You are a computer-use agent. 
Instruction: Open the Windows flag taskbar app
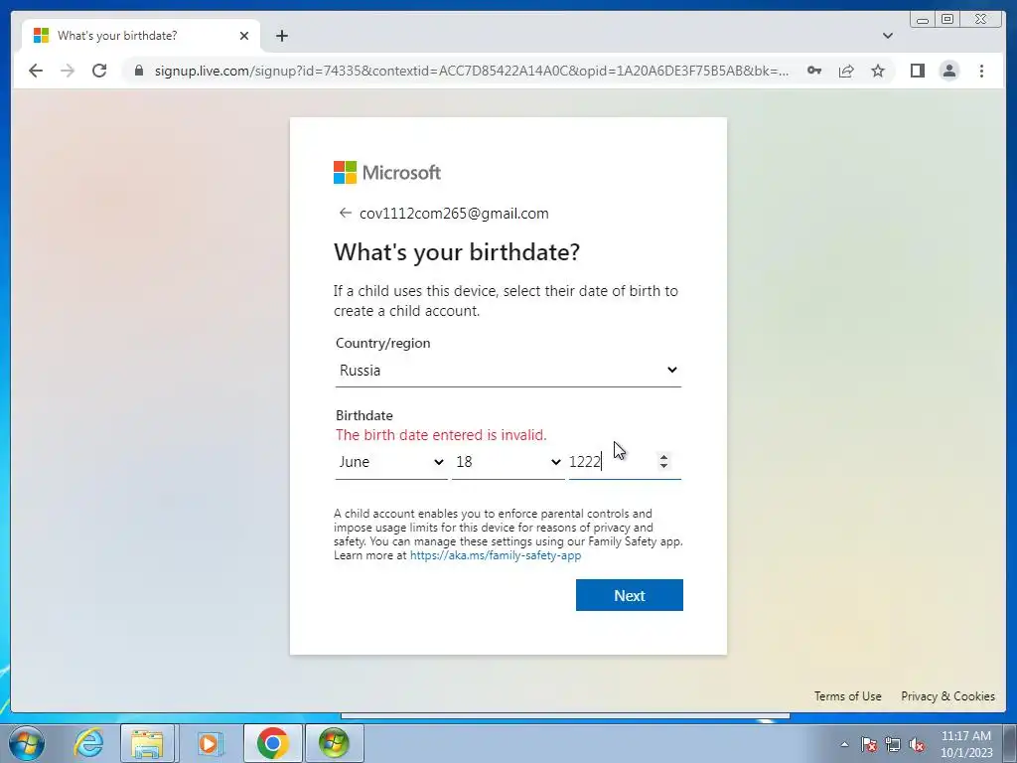334,743
